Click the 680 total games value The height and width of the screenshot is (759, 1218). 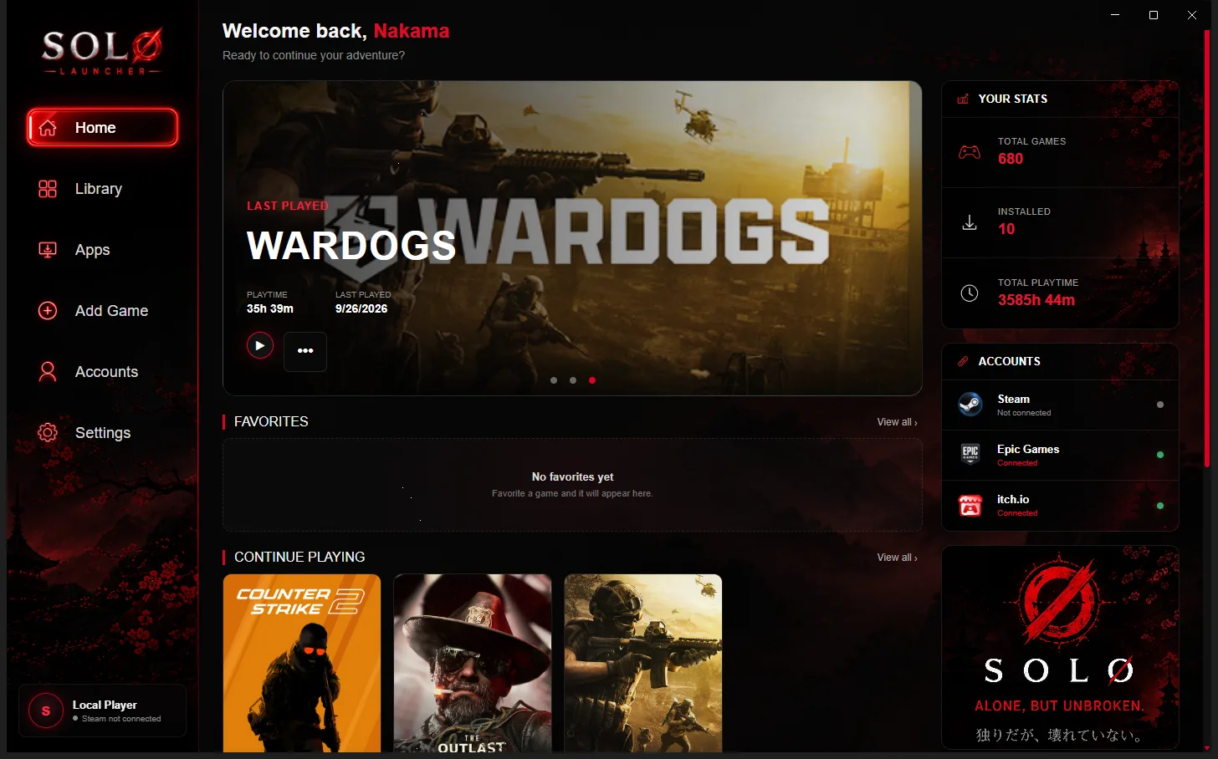1011,159
